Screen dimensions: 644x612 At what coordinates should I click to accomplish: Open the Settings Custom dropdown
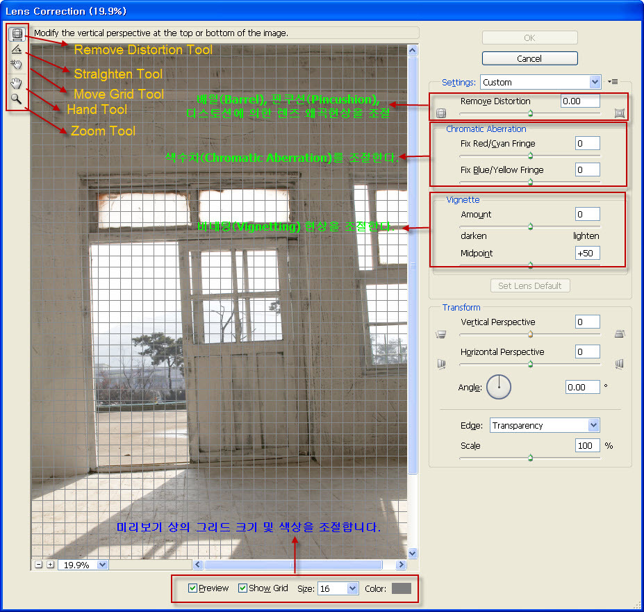click(540, 82)
